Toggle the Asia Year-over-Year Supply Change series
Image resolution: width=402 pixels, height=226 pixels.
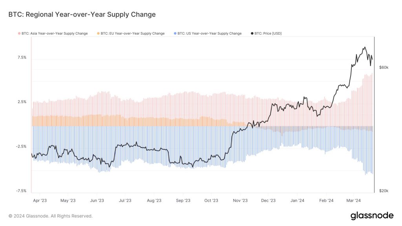55,34
